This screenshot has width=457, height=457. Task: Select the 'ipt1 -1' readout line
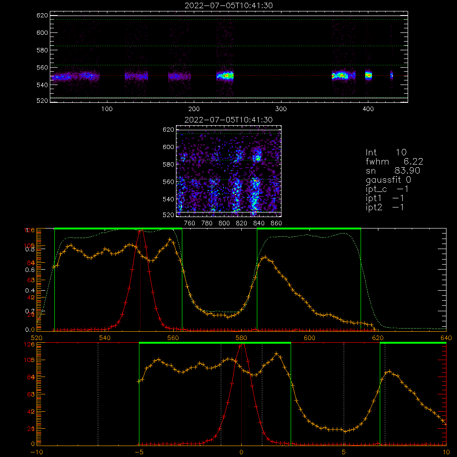(385, 198)
